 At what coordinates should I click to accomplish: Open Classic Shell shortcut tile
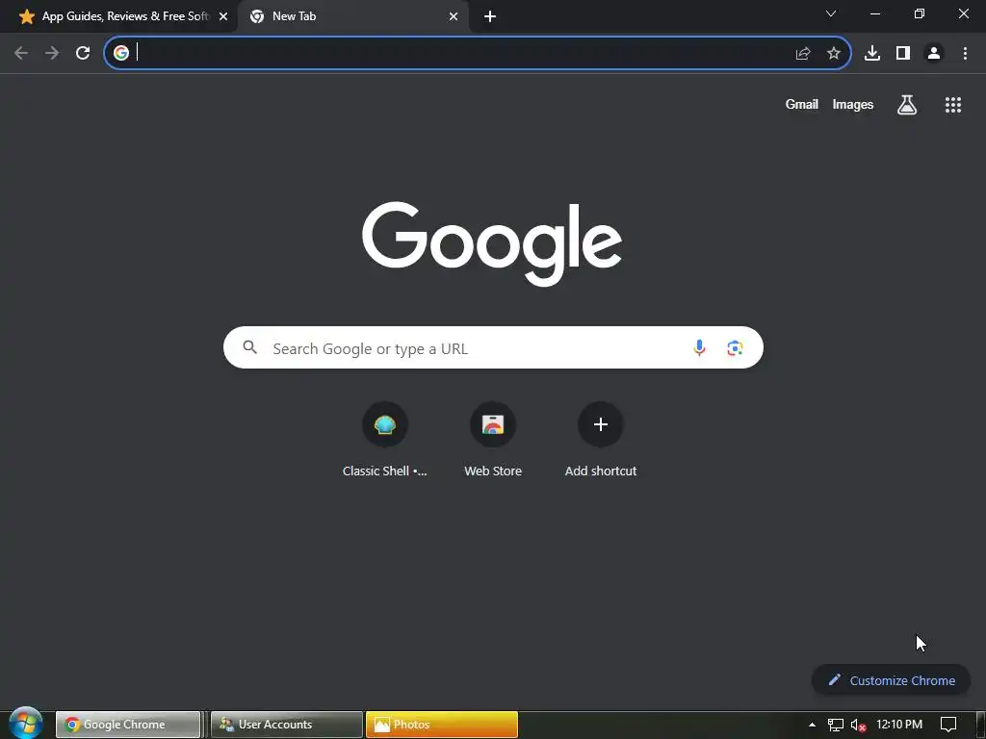tap(385, 440)
